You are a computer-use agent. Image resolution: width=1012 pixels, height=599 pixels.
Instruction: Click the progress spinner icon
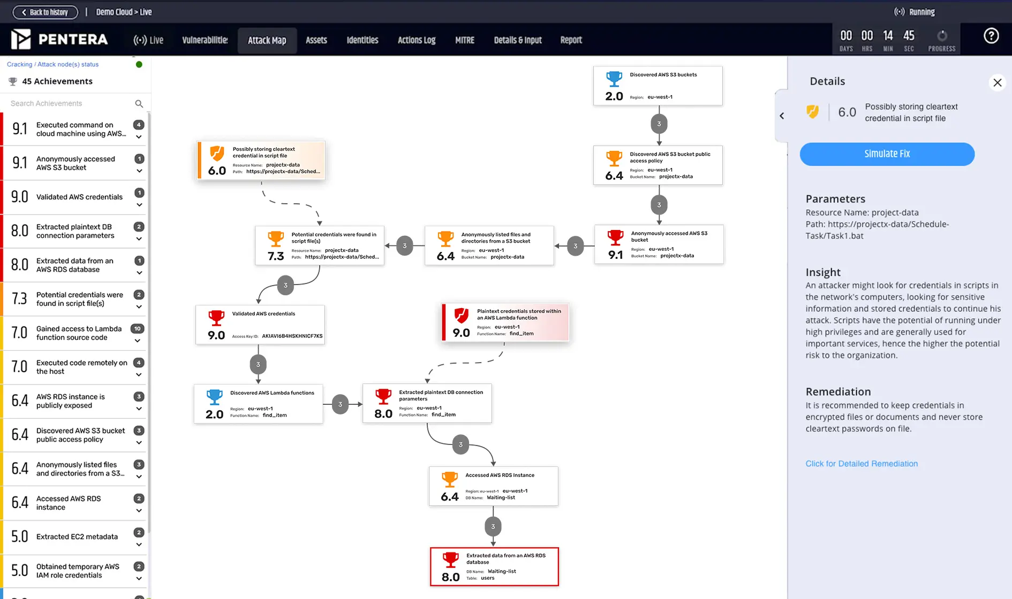pos(942,36)
